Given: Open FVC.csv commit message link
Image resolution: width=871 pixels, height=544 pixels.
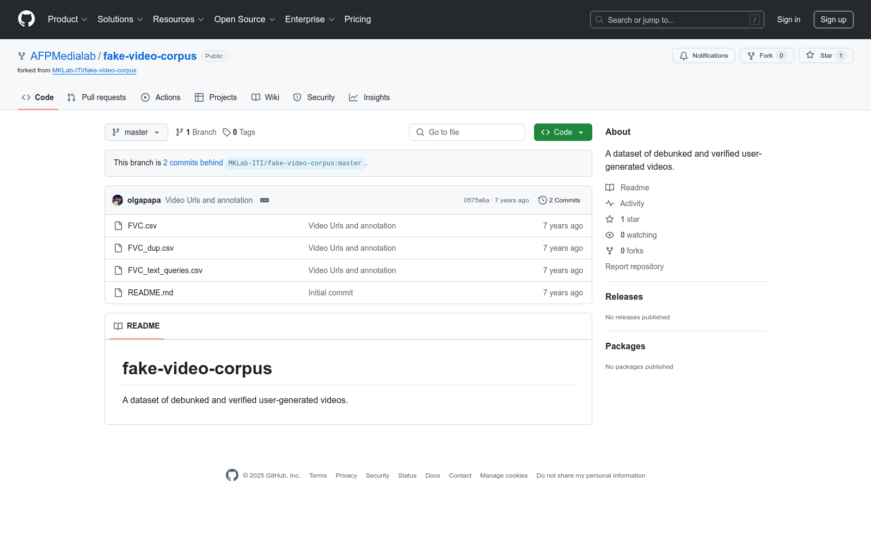Looking at the screenshot, I should tap(352, 226).
